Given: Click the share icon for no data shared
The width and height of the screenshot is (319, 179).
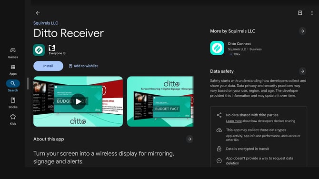Looking at the screenshot, I should [x=219, y=115].
